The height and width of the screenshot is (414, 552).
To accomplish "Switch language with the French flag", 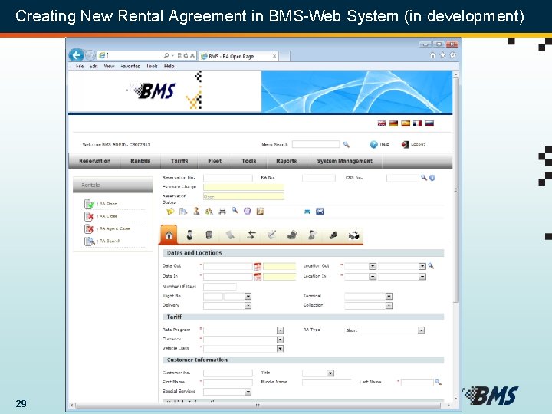I will 417,123.
